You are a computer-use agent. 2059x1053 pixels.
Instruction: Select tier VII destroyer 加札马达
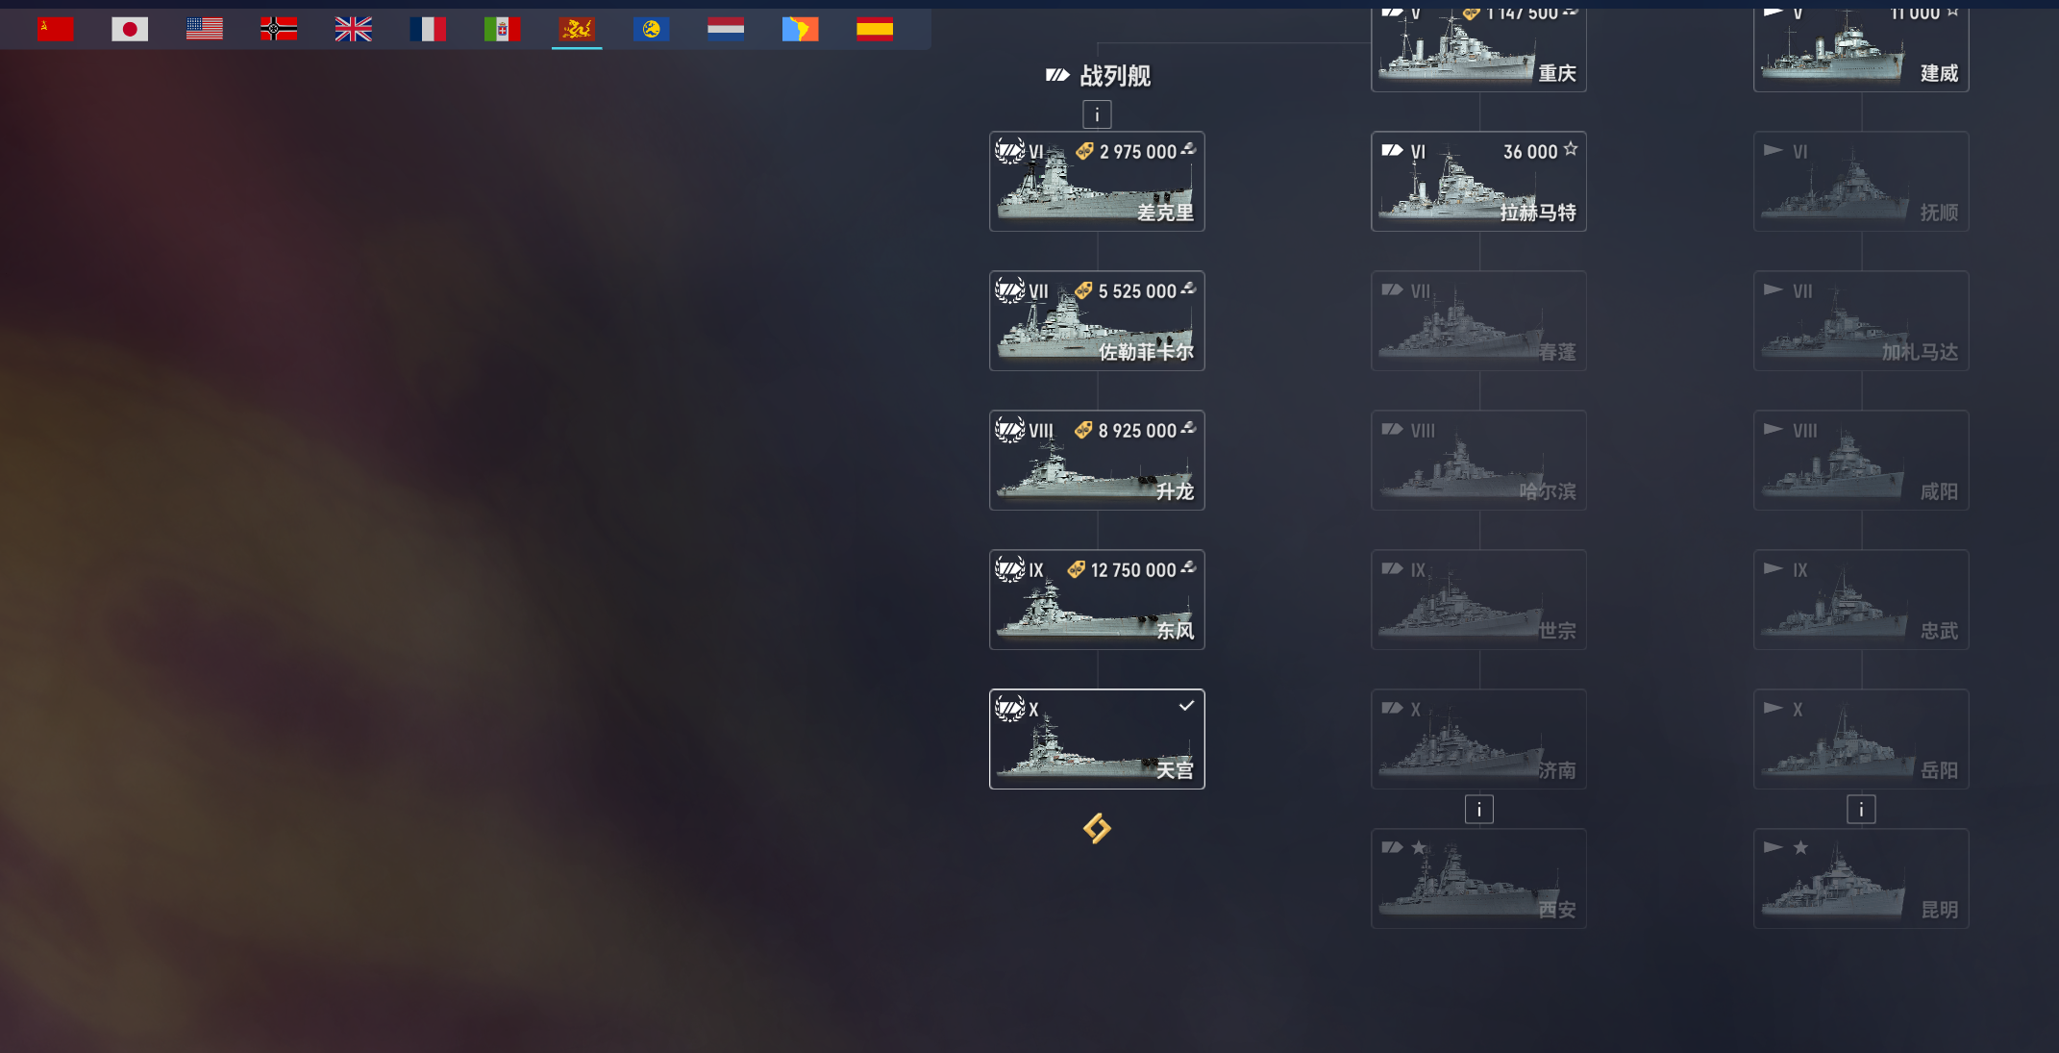1861,321
